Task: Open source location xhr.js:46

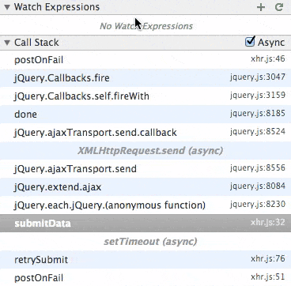Action: click(x=268, y=58)
